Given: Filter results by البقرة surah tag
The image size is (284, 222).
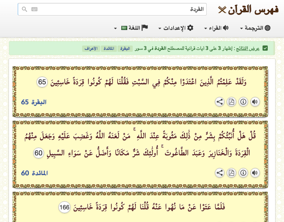Looking at the screenshot, I should (125, 49).
